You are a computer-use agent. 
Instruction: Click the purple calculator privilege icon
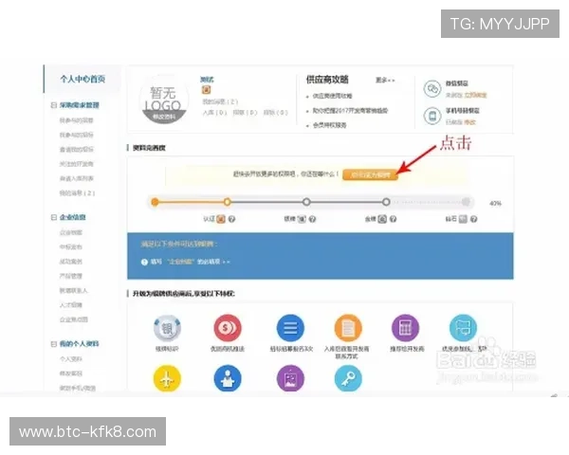405,328
